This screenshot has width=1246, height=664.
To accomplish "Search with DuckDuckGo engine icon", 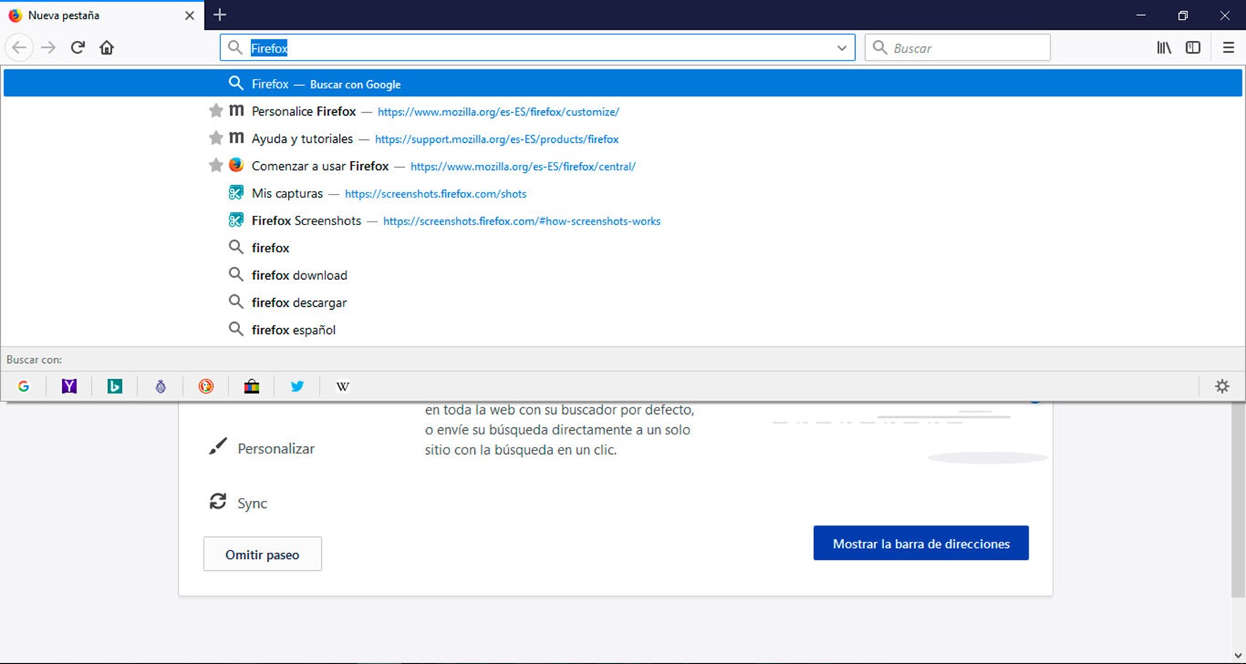I will click(206, 386).
